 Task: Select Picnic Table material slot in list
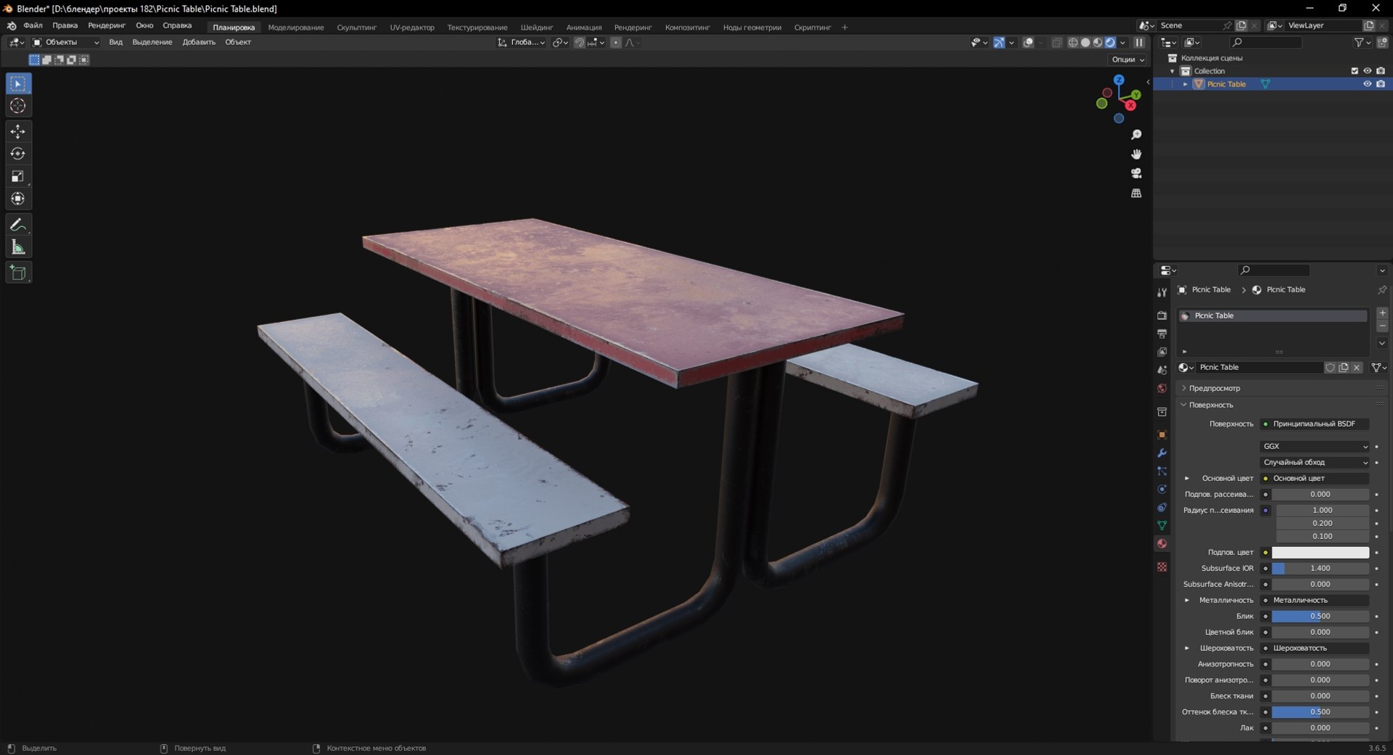(x=1273, y=315)
